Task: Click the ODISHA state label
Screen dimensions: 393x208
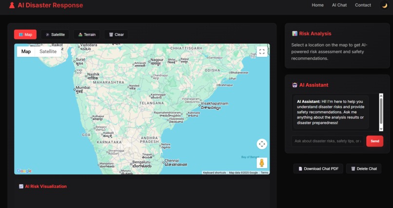Action: [x=212, y=70]
